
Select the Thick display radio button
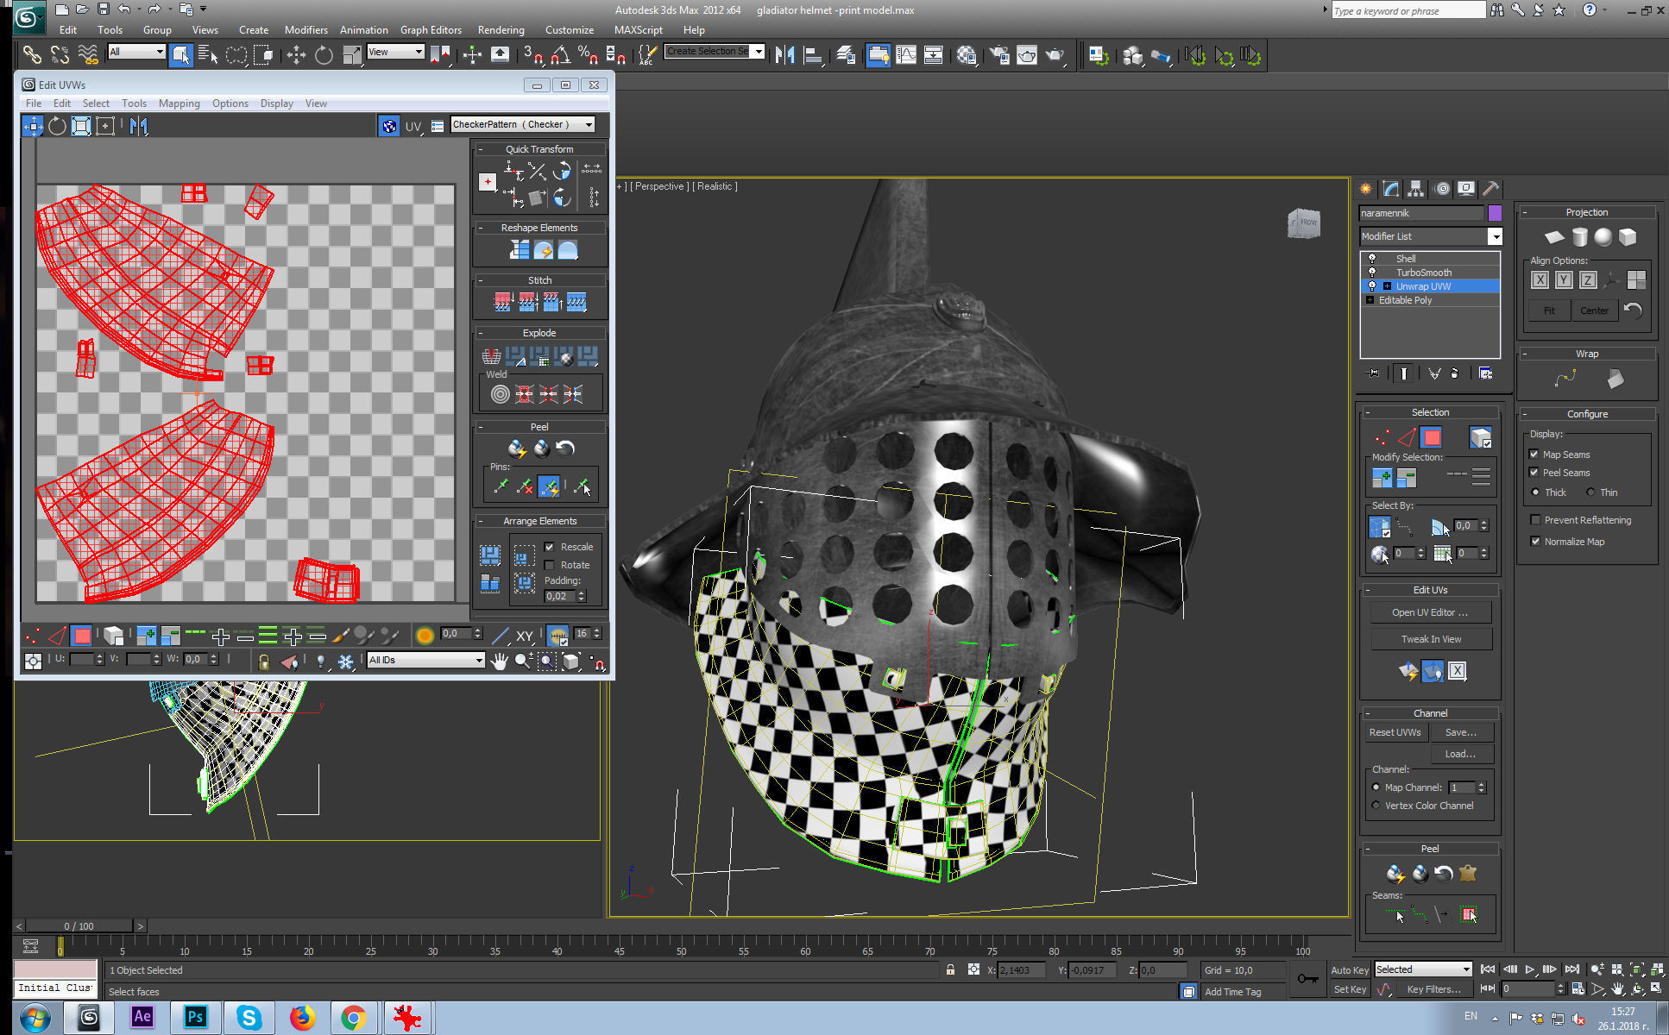click(x=1535, y=492)
